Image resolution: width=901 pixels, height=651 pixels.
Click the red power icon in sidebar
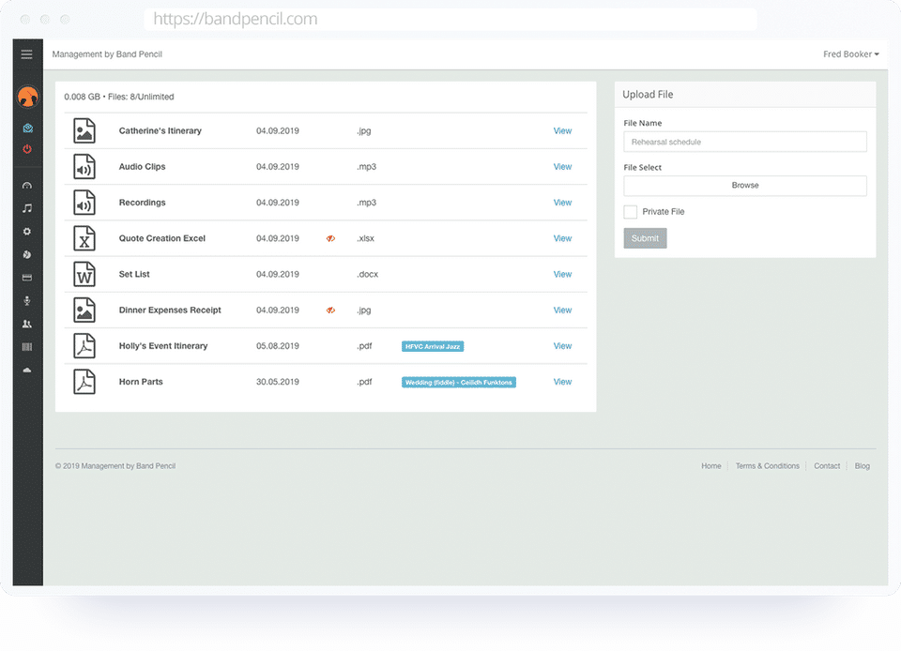coord(27,149)
